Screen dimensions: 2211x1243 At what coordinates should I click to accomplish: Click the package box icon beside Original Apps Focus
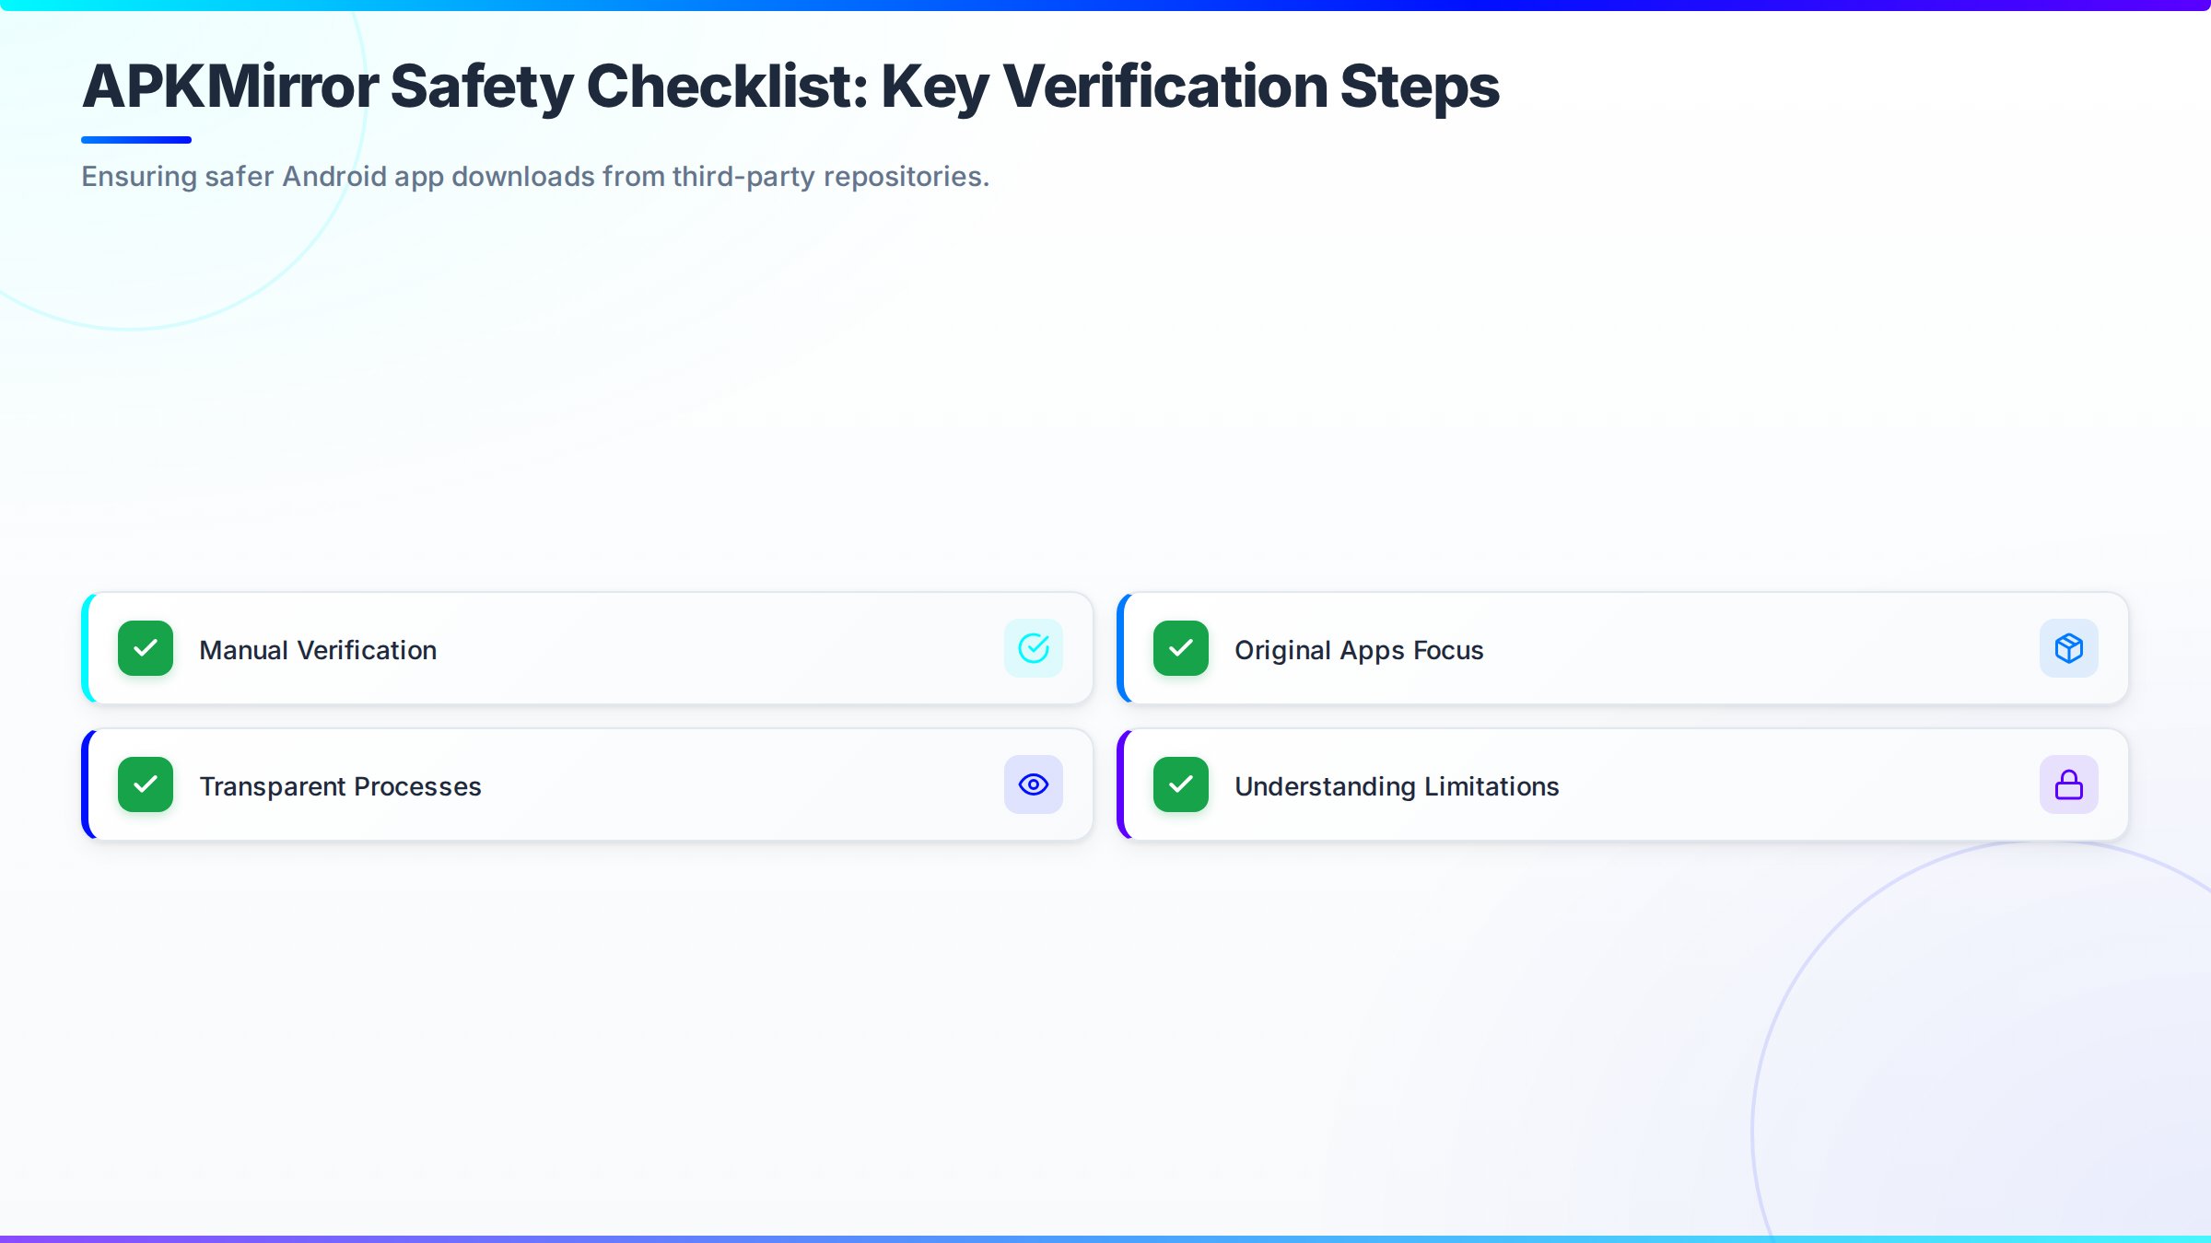[x=2068, y=648]
